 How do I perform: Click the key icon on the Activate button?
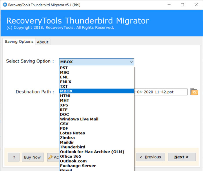click(50, 157)
